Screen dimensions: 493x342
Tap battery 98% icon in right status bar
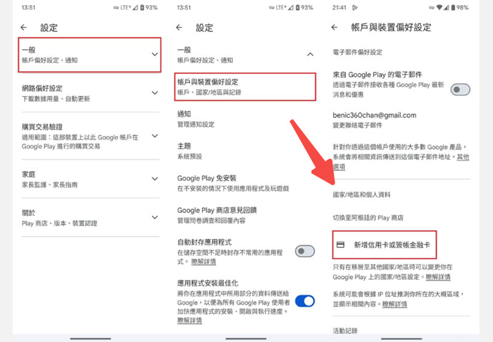(x=453, y=7)
